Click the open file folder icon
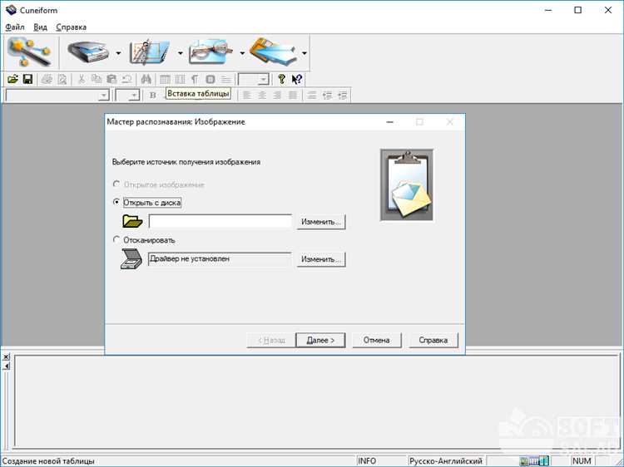 pyautogui.click(x=12, y=79)
